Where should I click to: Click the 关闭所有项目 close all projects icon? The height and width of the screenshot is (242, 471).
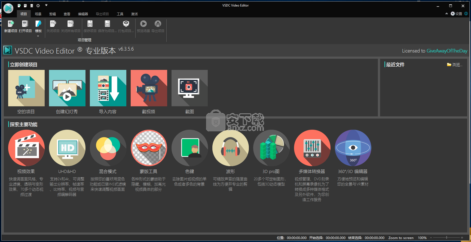click(71, 24)
